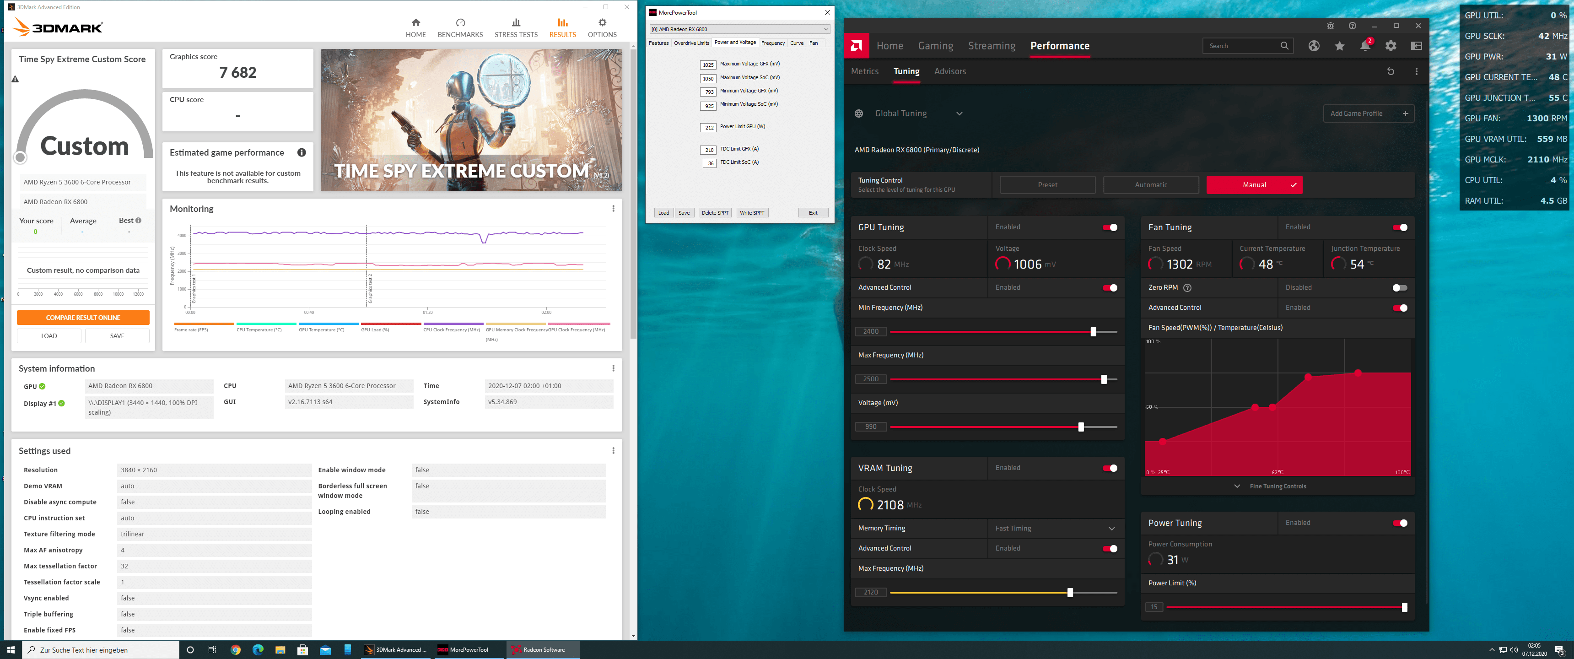
Task: Reset tuning with the undo arrow icon
Action: (1391, 71)
